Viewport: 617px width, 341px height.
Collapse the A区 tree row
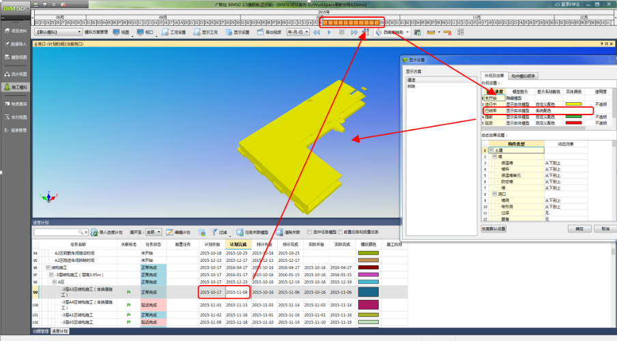point(55,282)
